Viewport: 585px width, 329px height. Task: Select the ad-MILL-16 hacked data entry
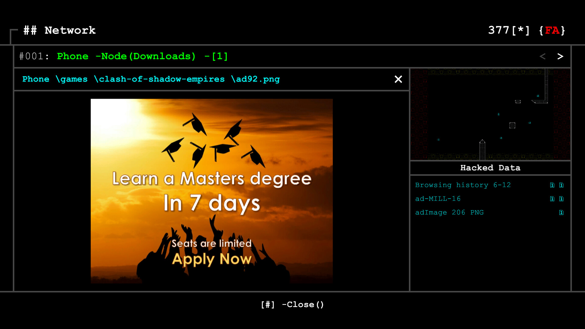[x=438, y=199]
